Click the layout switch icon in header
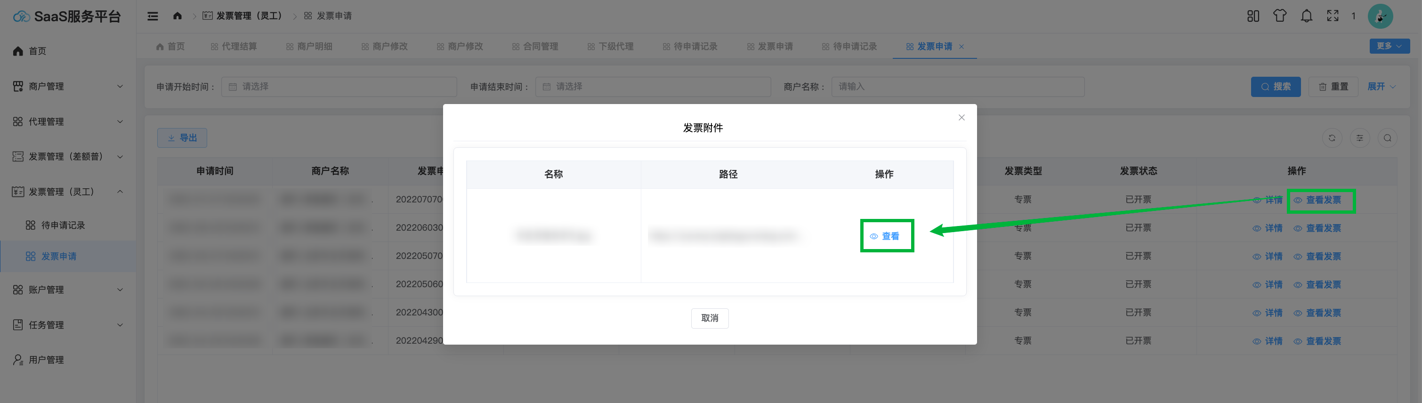Viewport: 1422px width, 403px height. click(x=1253, y=16)
